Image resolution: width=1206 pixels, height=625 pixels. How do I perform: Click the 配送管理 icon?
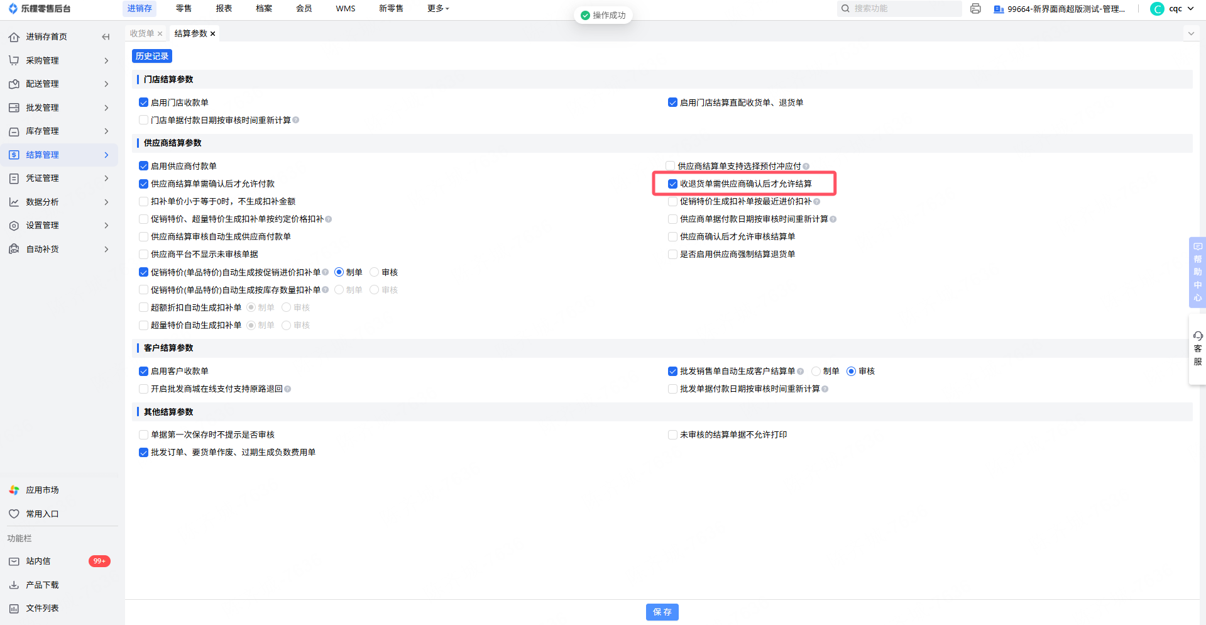pyautogui.click(x=14, y=84)
